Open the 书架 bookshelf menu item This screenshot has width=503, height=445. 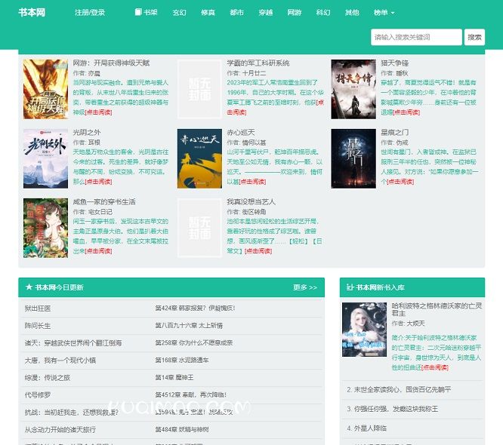click(x=147, y=12)
